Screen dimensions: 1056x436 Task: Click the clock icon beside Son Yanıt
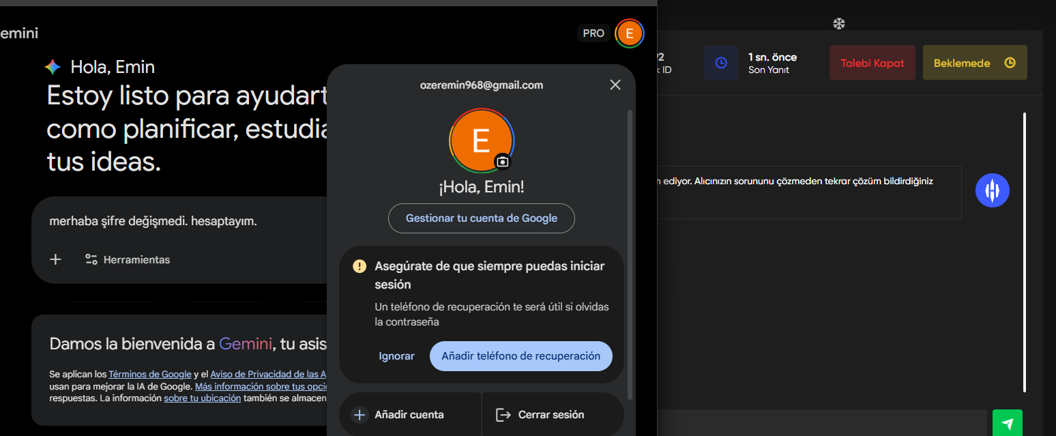[721, 63]
